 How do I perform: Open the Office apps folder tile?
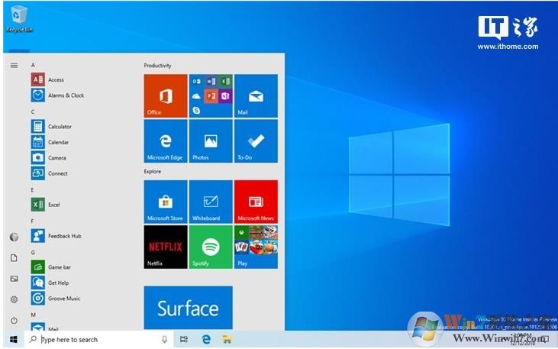click(211, 95)
